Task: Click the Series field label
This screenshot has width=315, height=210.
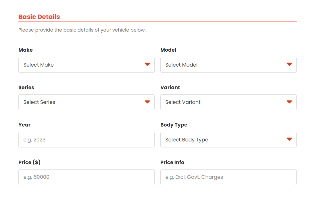Action: [26, 87]
